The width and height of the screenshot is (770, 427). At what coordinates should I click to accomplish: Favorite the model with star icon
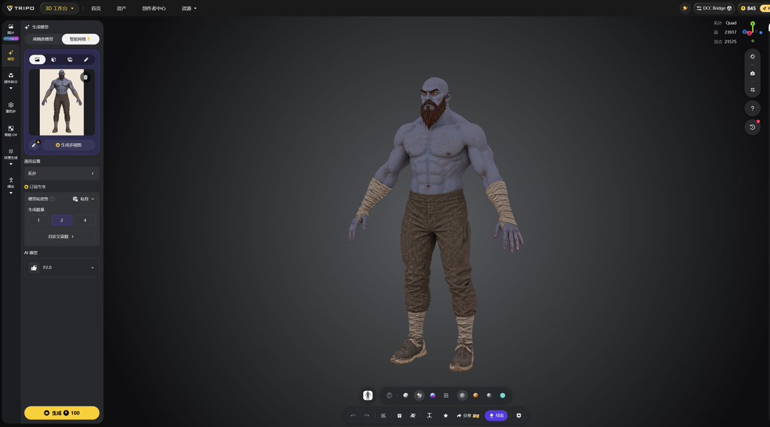(445, 415)
